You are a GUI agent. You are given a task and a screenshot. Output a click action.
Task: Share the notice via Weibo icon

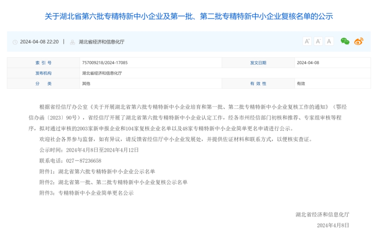[359, 41]
